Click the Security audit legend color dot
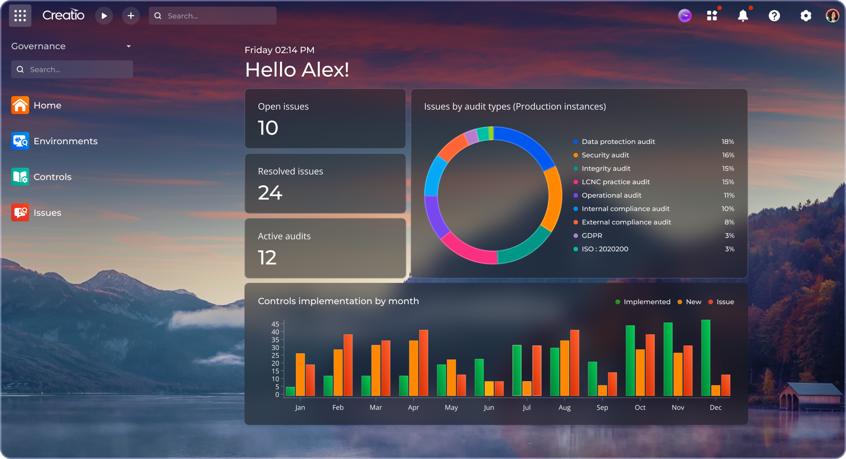Image resolution: width=846 pixels, height=459 pixels. pos(576,155)
